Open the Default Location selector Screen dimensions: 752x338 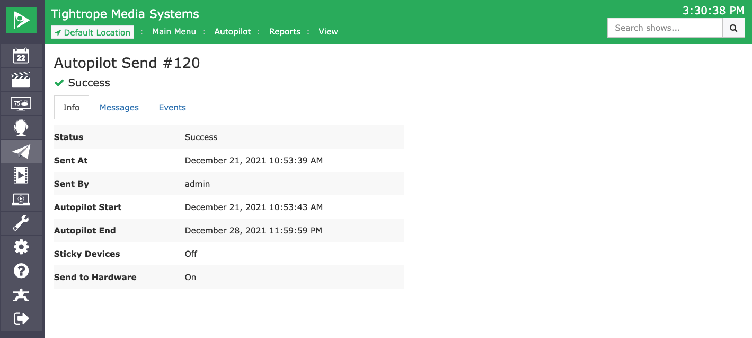tap(93, 32)
